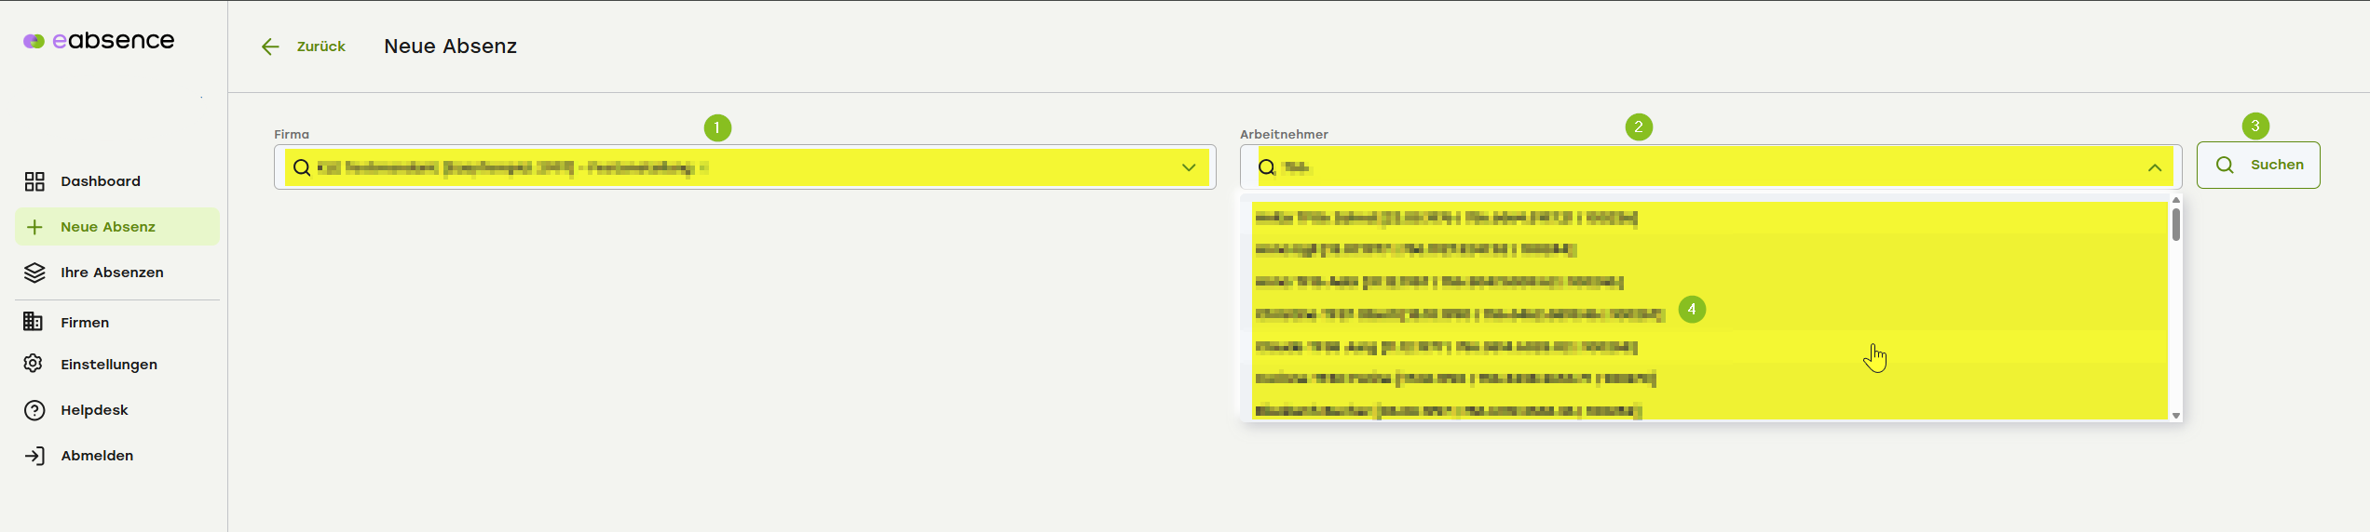Click the plus icon for Neue Absenz
This screenshot has width=2370, height=532.
point(34,227)
